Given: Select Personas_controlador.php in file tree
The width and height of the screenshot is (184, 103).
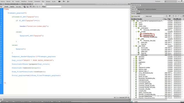Looking at the screenshot, I should (x=152, y=30).
